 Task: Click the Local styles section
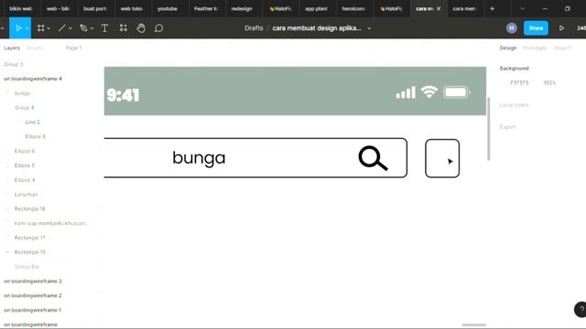(514, 105)
